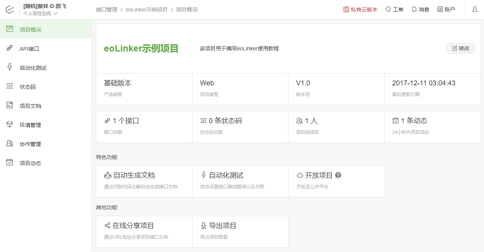This screenshot has height=252, width=484.
Task: Click the members icon beside 1 人
Action: click(x=299, y=121)
